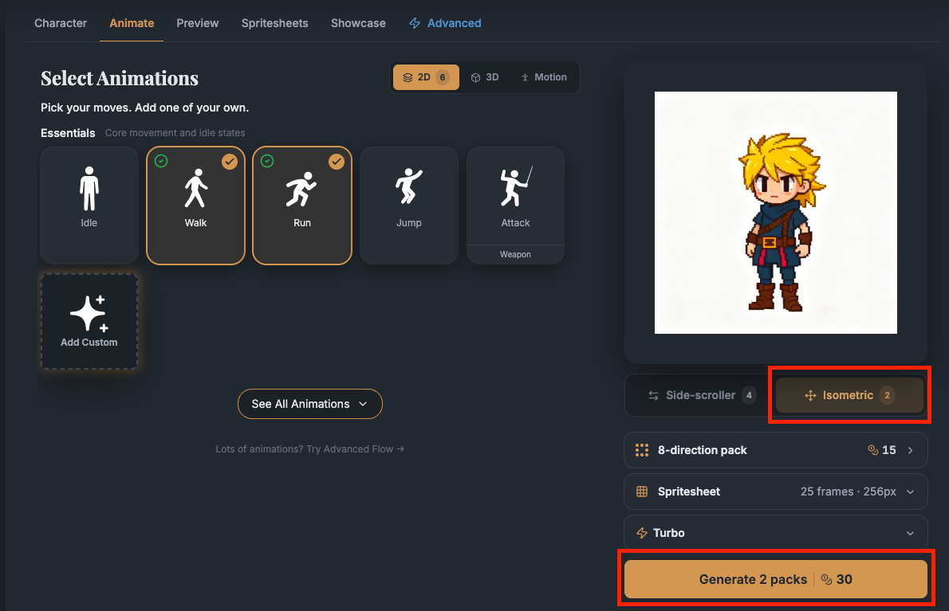Expand the Turbo speed dropdown
The height and width of the screenshot is (611, 949).
[775, 533]
